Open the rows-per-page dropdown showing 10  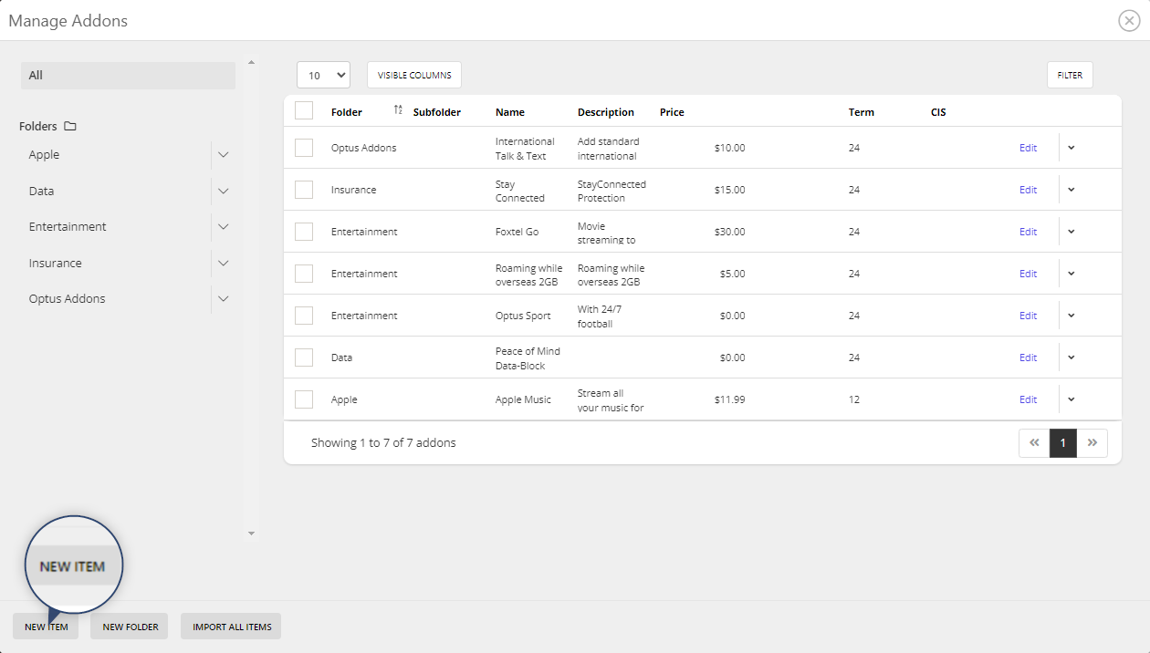tap(323, 74)
